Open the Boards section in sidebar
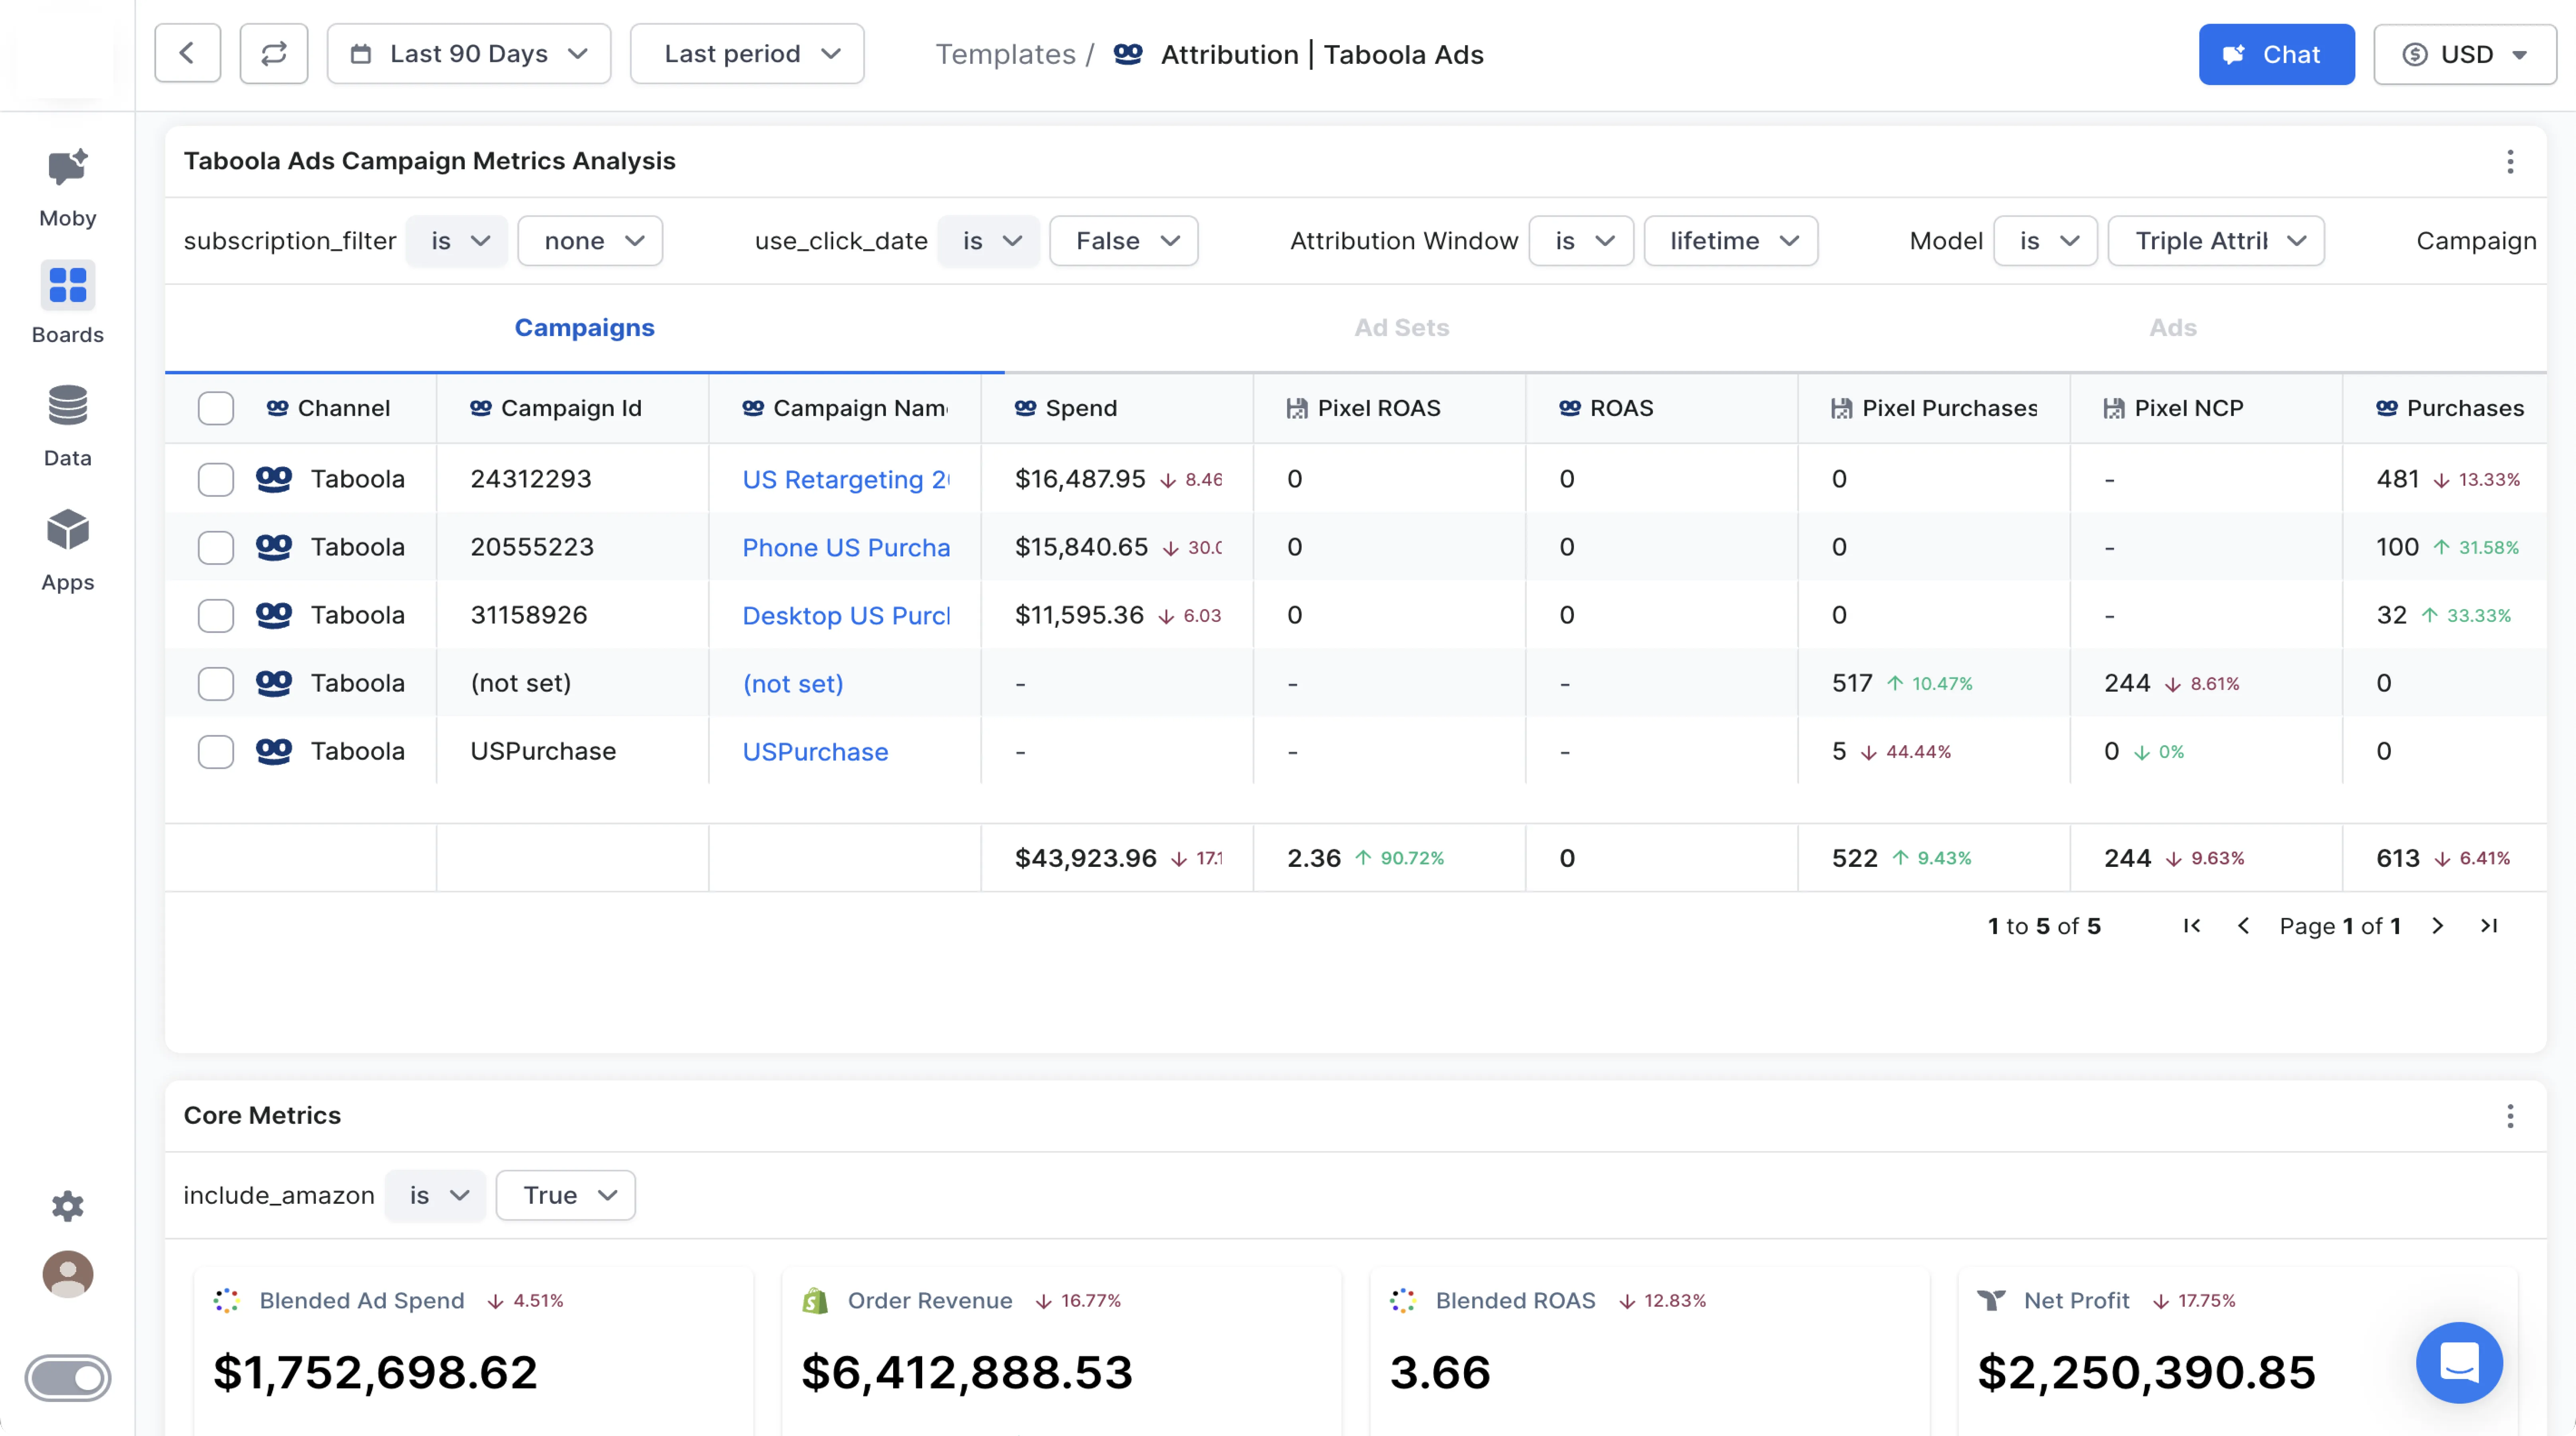The height and width of the screenshot is (1436, 2576). tap(67, 286)
